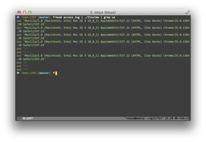Click the blue cloud icon on the bottom prompt

[x=18, y=73]
